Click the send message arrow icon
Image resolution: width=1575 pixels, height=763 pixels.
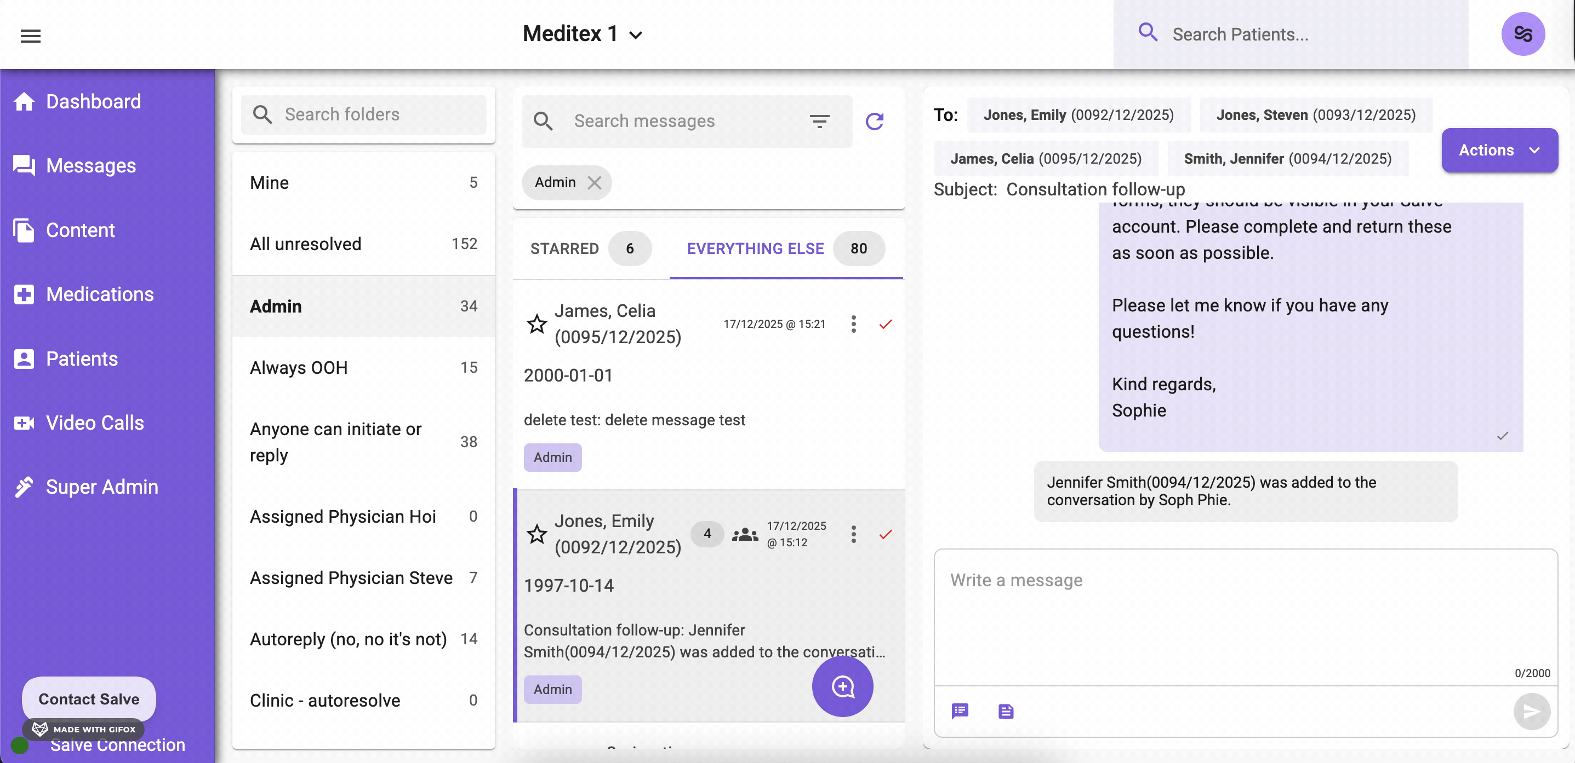coord(1531,711)
